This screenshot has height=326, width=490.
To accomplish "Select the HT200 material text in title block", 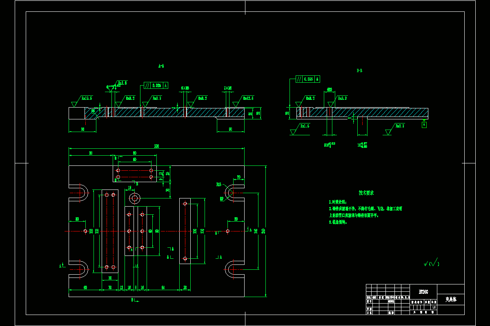I will tap(423, 292).
